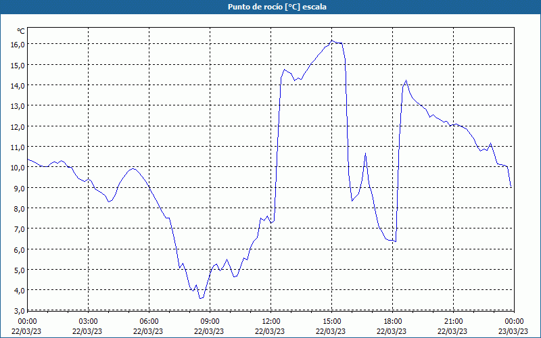The image size is (541, 338).
Task: Click the 9,0 y-axis label
Action: click(20, 188)
